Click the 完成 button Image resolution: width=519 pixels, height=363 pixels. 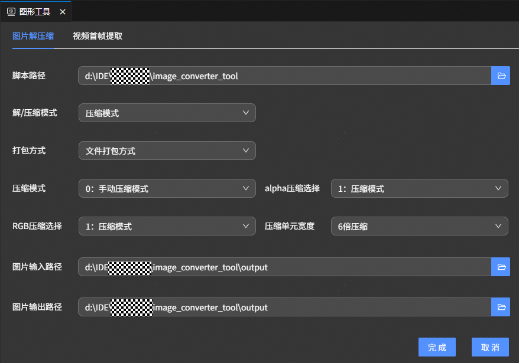(437, 347)
